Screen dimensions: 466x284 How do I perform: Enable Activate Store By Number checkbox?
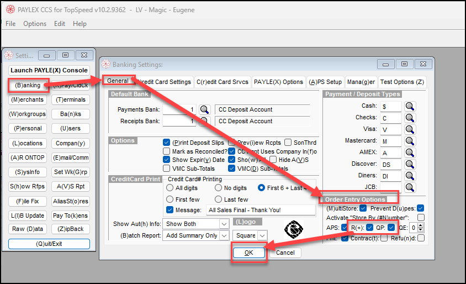(421, 217)
